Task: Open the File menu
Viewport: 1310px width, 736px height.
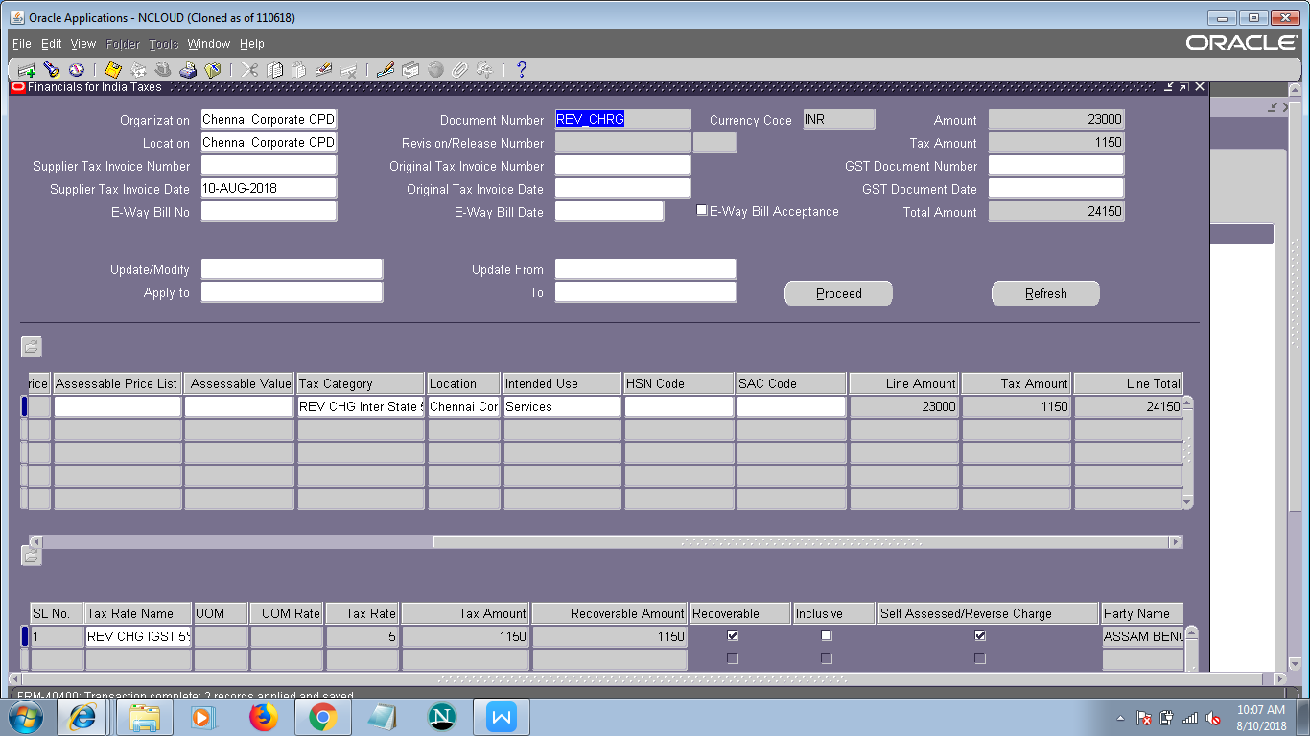Action: point(21,44)
